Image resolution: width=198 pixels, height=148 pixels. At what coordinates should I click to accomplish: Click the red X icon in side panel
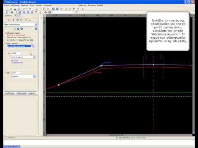[9, 21]
